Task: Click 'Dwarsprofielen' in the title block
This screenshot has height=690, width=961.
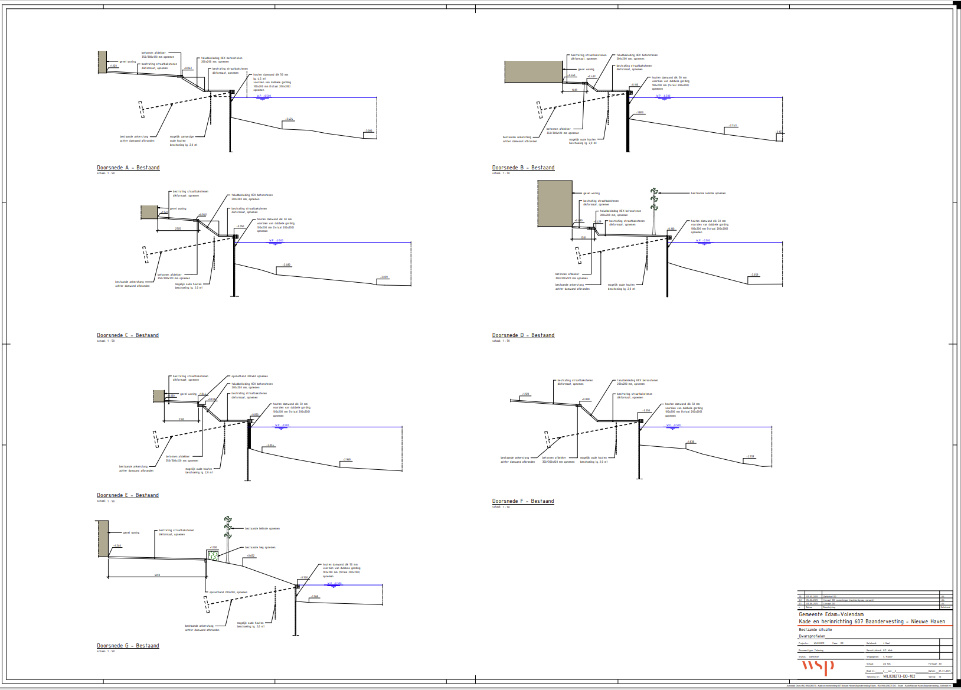Action: coord(812,636)
